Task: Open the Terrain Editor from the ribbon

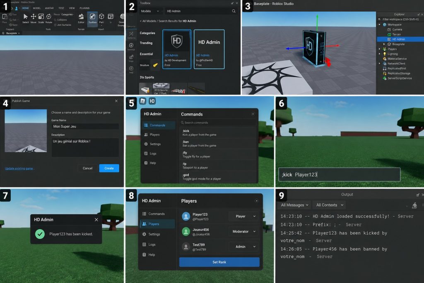Action: (x=81, y=18)
